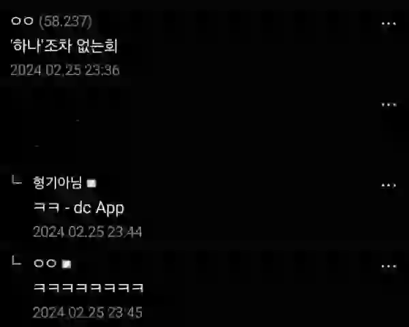The width and height of the screenshot is (409, 327).
Task: Click the badge icon beside 형기아님
Action: click(x=91, y=184)
